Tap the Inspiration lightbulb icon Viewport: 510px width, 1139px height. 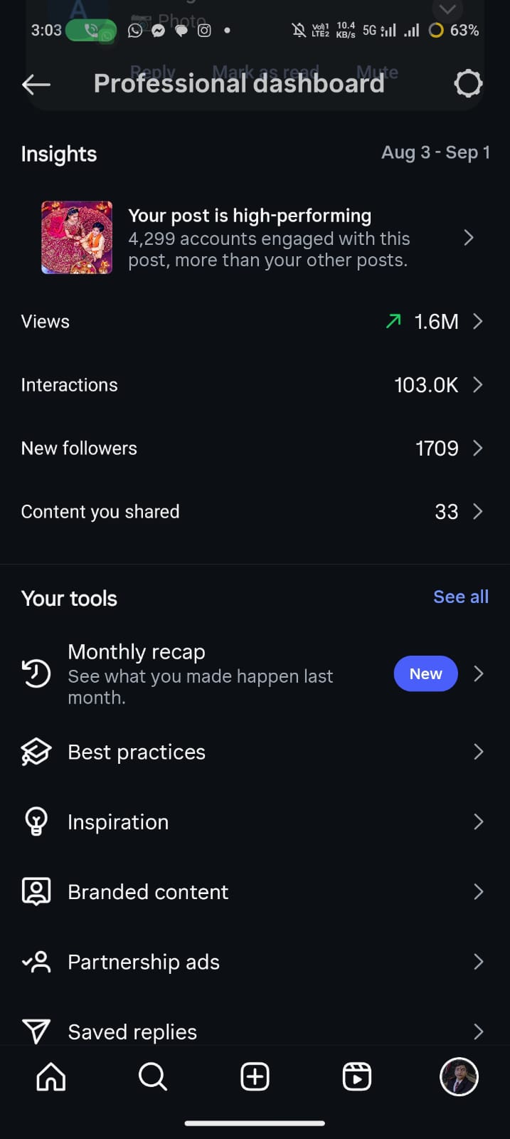36,822
